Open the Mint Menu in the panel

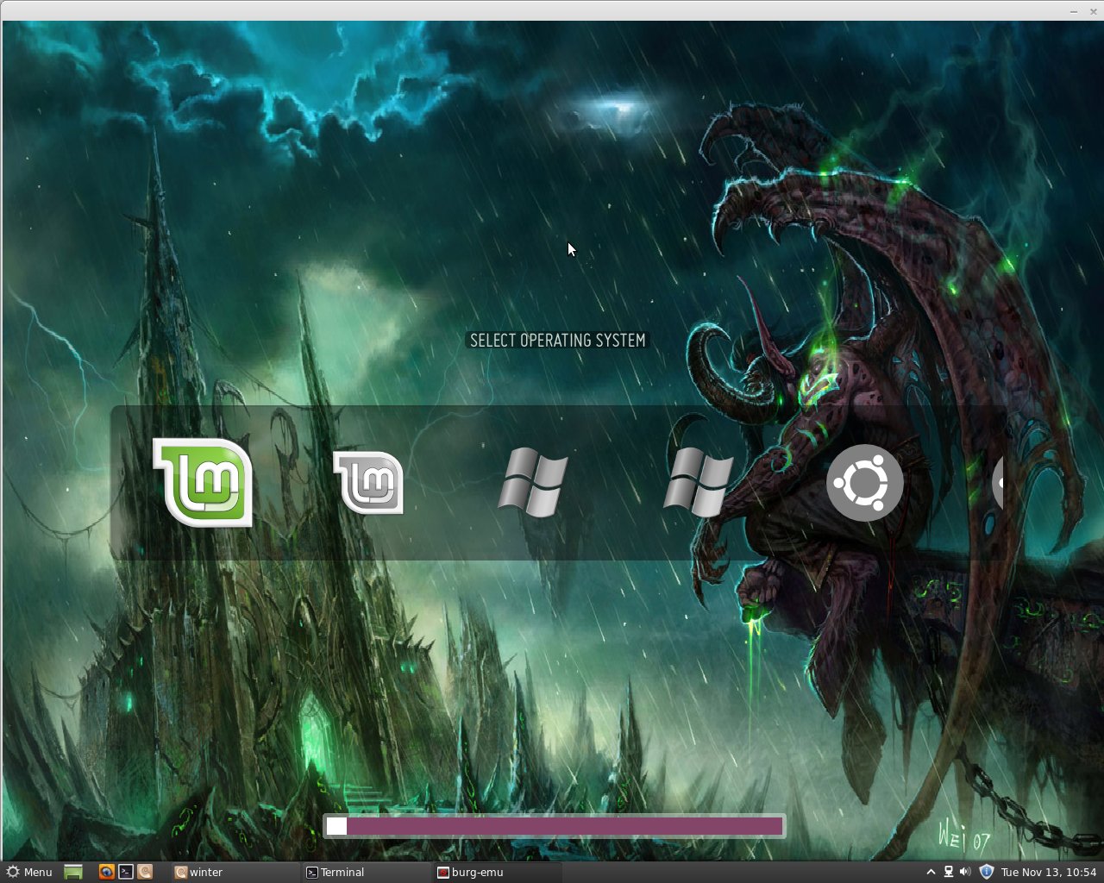[29, 872]
